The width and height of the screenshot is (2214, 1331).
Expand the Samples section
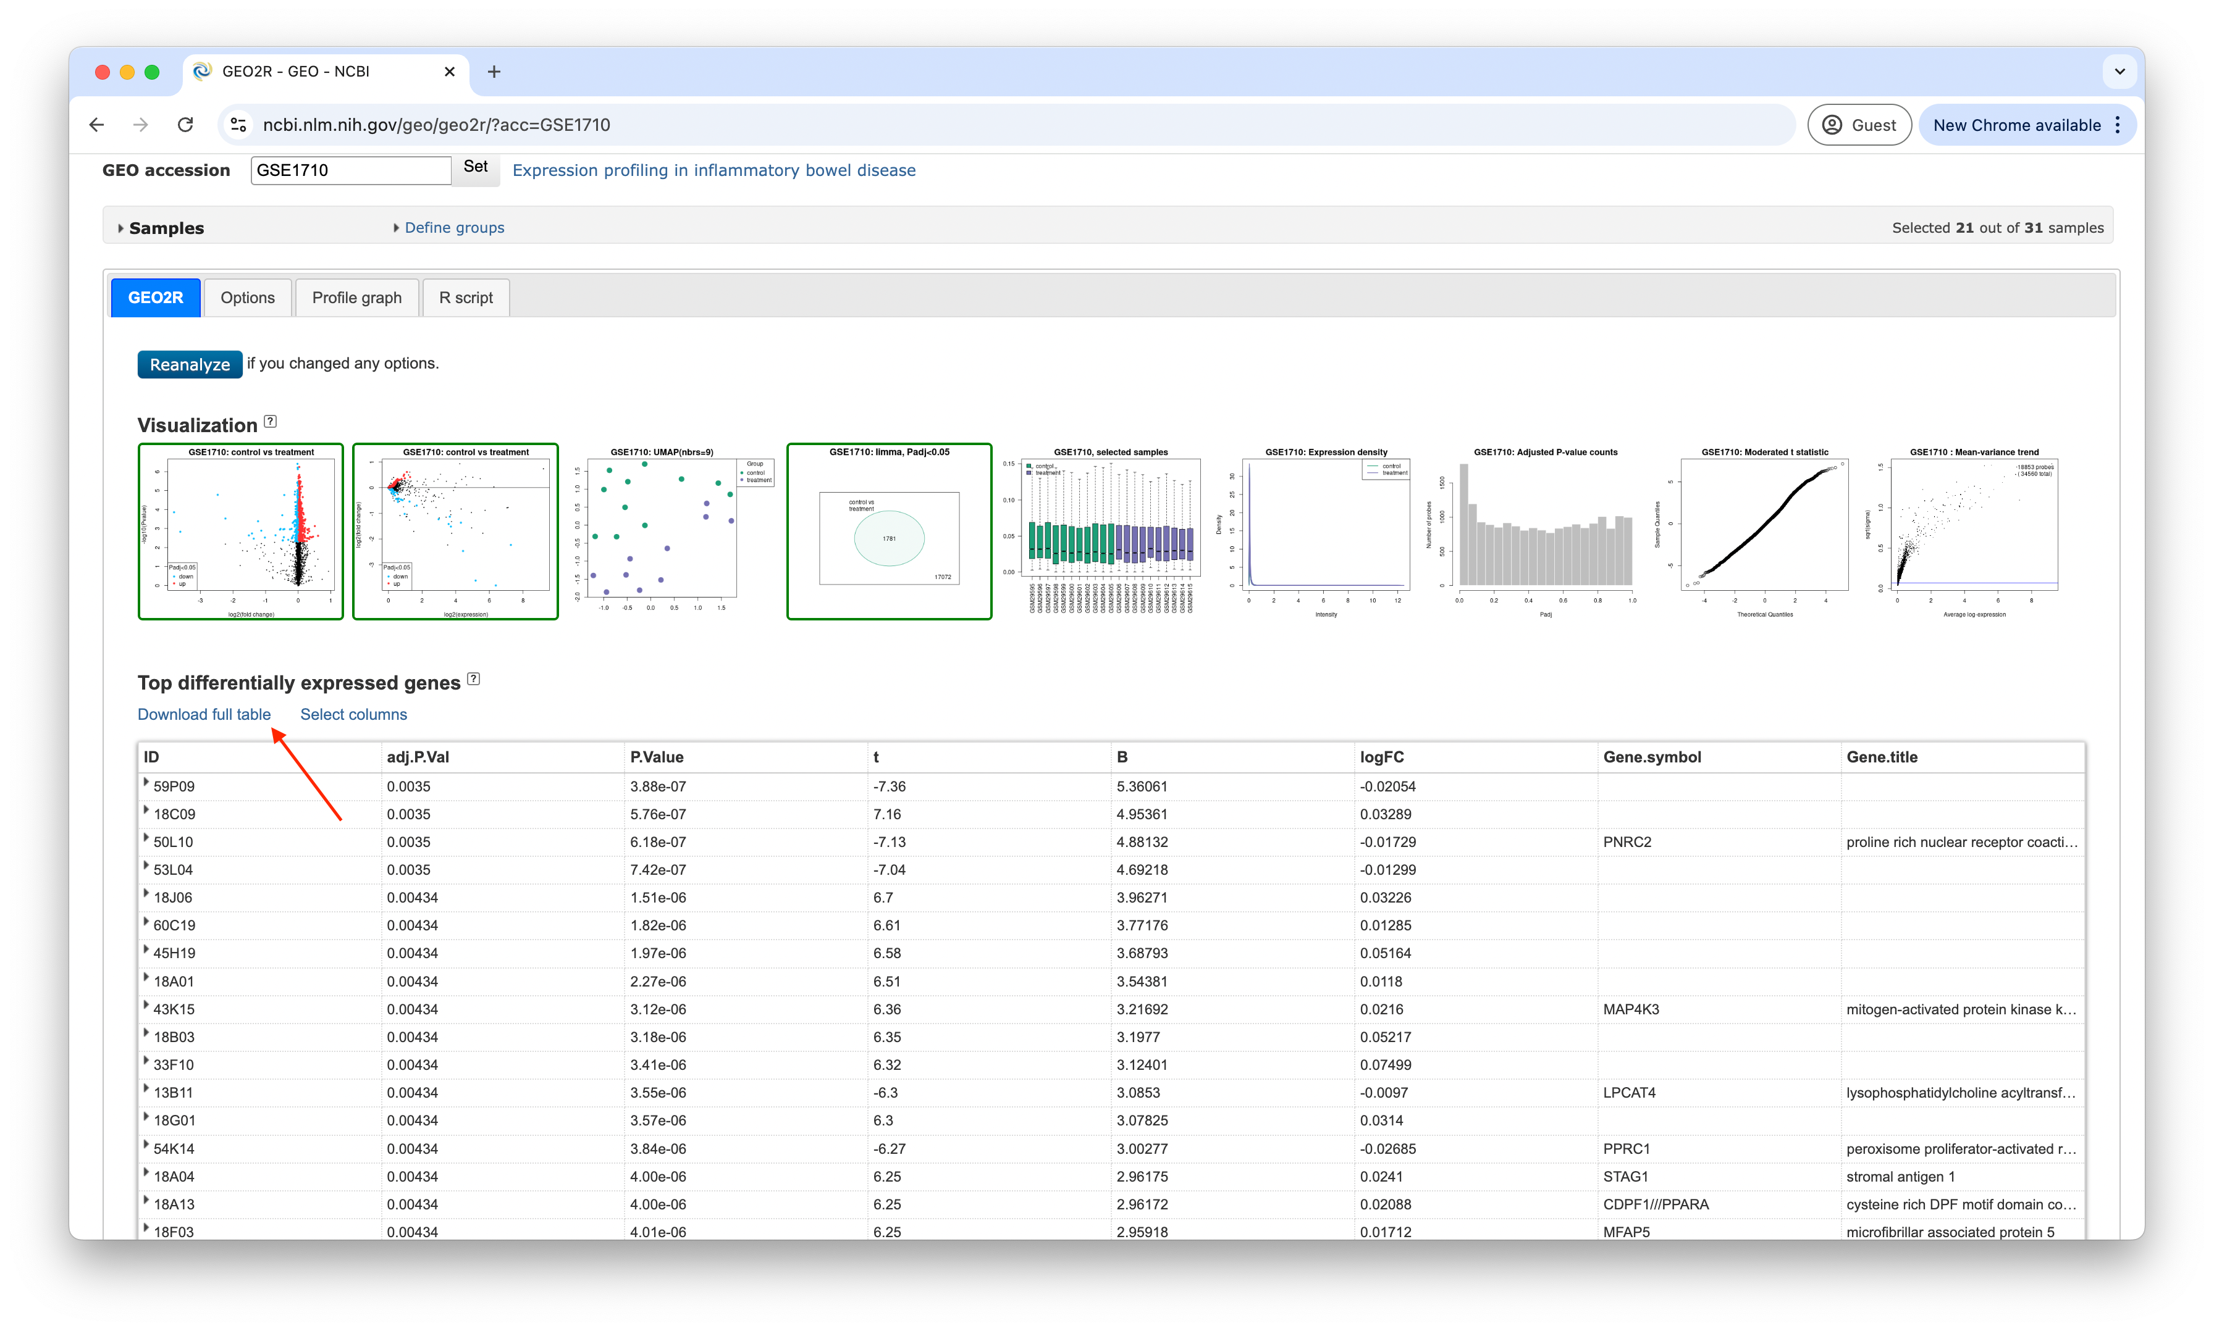pos(161,228)
